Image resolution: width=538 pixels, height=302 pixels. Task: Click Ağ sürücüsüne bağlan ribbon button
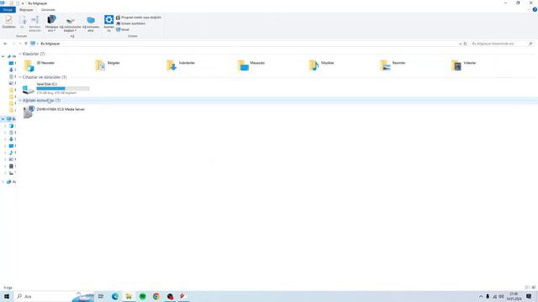coord(71,23)
